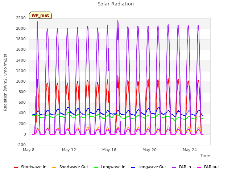Click the 1000 y-axis tick label

[21, 81]
